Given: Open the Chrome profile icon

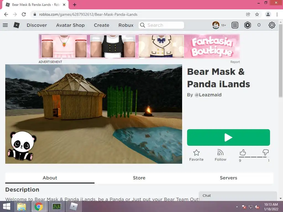Looking at the screenshot, I should (268, 14).
